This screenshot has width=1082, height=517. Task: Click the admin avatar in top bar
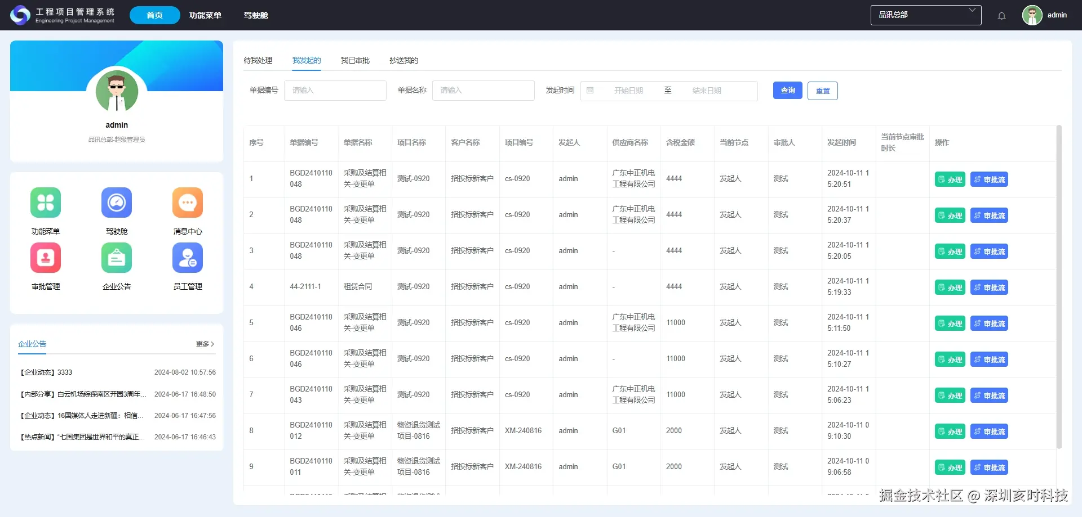pos(1032,15)
